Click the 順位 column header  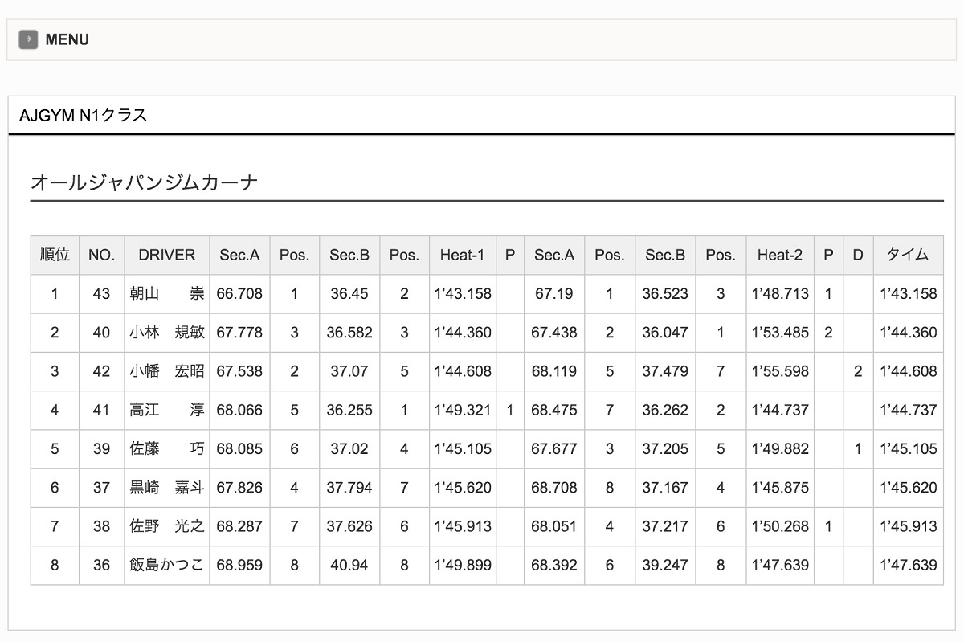[x=55, y=255]
